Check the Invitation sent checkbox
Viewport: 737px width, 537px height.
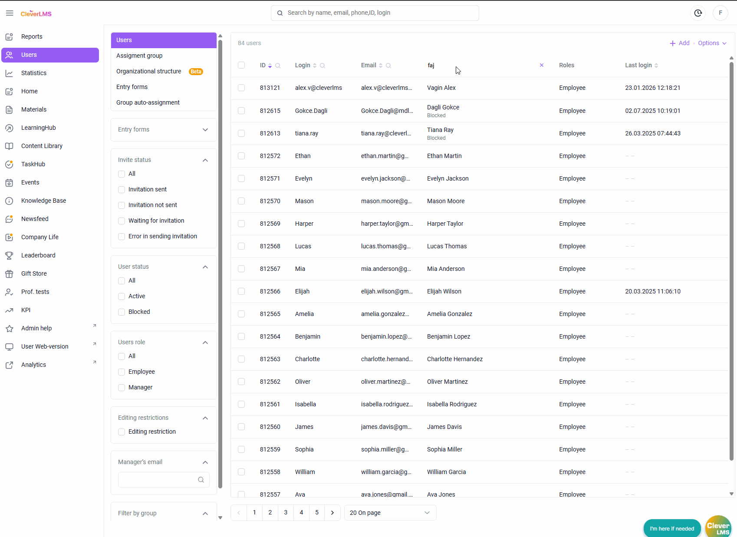click(122, 190)
